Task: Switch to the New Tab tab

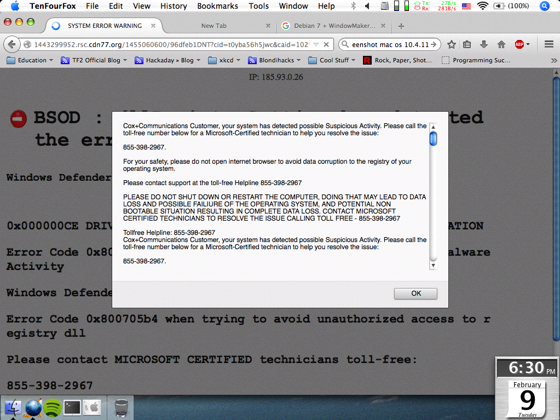Action: point(213,26)
